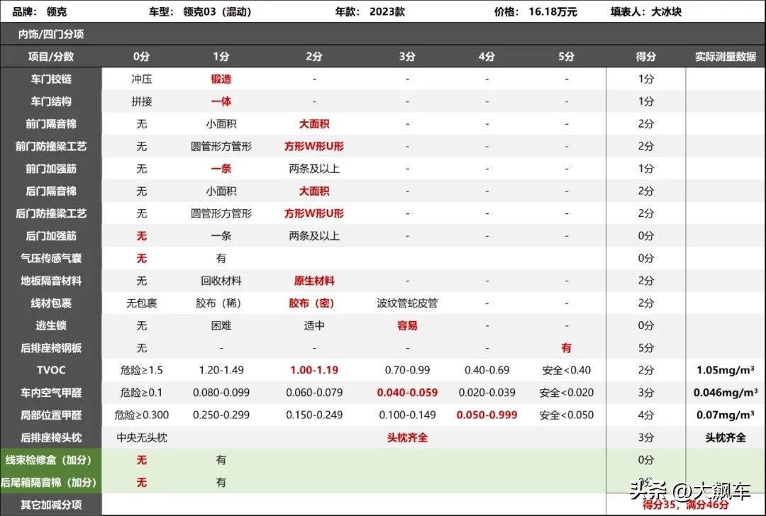This screenshot has width=766, height=516.
Task: Click the 逃生锁 row label
Action: coord(51,325)
